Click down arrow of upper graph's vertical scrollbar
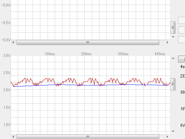The width and height of the screenshot is (185, 139). (173, 37)
